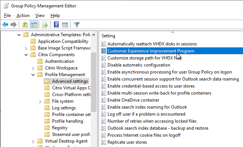Select 'Replicate user stores' setting text
This screenshot has width=243, height=147.
tap(127, 142)
